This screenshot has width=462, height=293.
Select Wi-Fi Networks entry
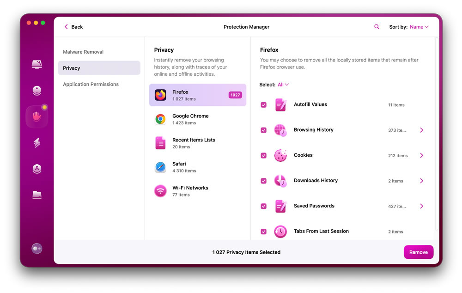[x=198, y=191]
